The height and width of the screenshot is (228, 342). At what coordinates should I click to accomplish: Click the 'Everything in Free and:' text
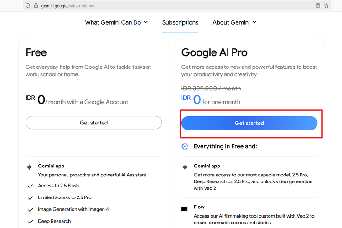point(225,146)
